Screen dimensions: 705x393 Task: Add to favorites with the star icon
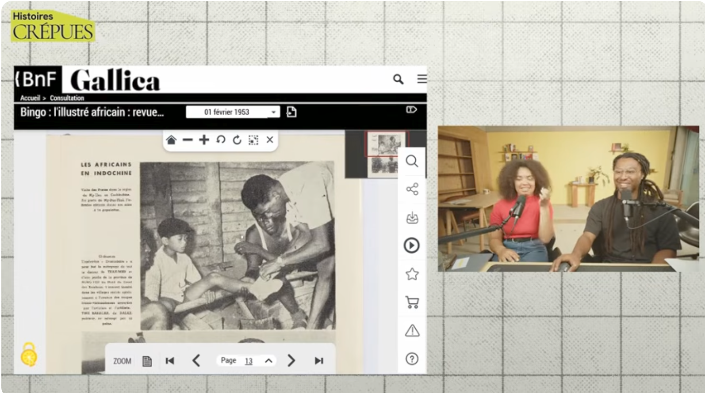tap(412, 274)
